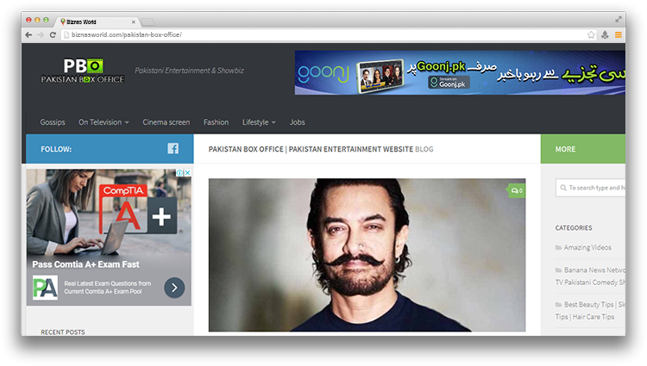The image size is (647, 366).
Task: Click the magnifier icon in the search box
Action: (562, 188)
